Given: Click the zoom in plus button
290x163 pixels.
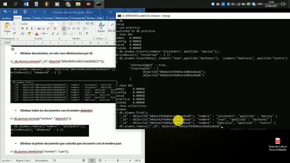Looking at the screenshot, I should (x=130, y=161).
